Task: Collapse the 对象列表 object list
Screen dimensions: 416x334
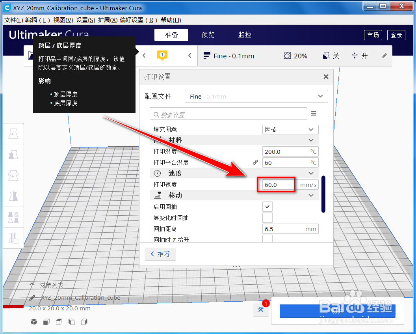Action: coord(32,285)
